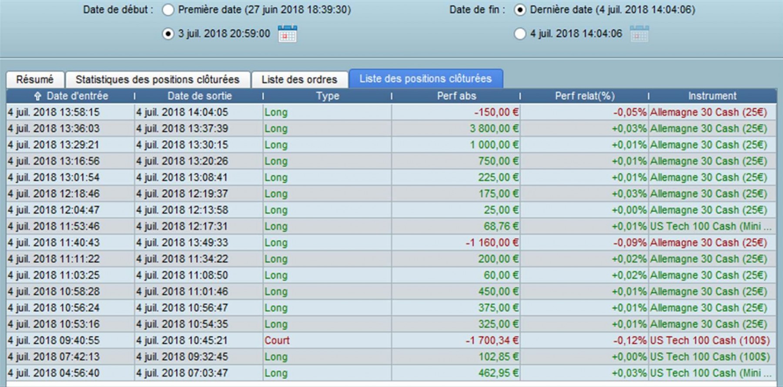Select the Première date radio button
The image size is (783, 387).
point(168,10)
